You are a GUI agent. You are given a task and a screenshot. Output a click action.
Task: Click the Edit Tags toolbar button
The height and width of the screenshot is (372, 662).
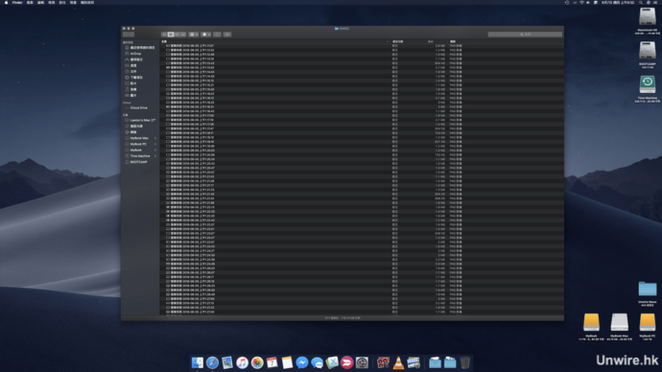pyautogui.click(x=227, y=35)
